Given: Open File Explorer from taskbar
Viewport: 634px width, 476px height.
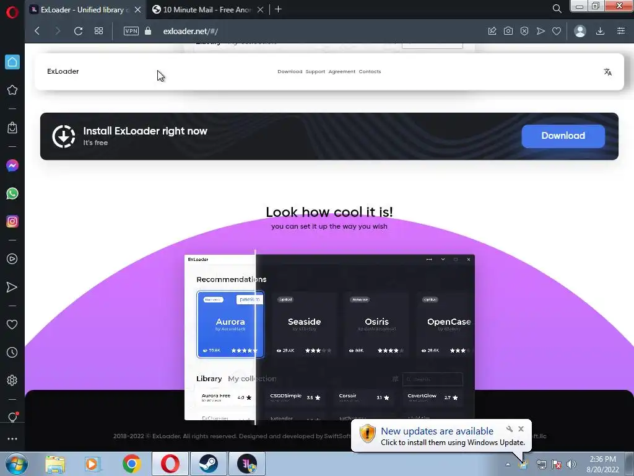Looking at the screenshot, I should 55,464.
